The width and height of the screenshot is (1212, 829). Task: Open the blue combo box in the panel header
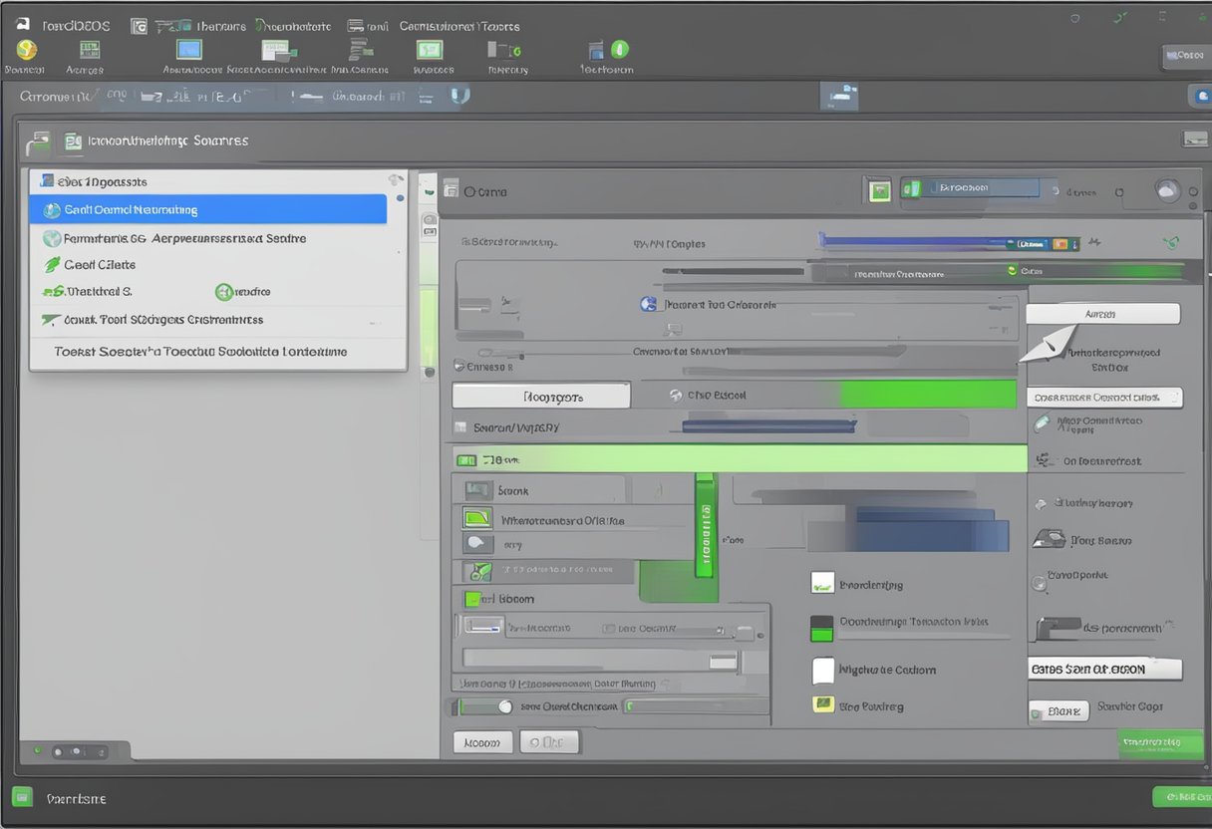(980, 188)
